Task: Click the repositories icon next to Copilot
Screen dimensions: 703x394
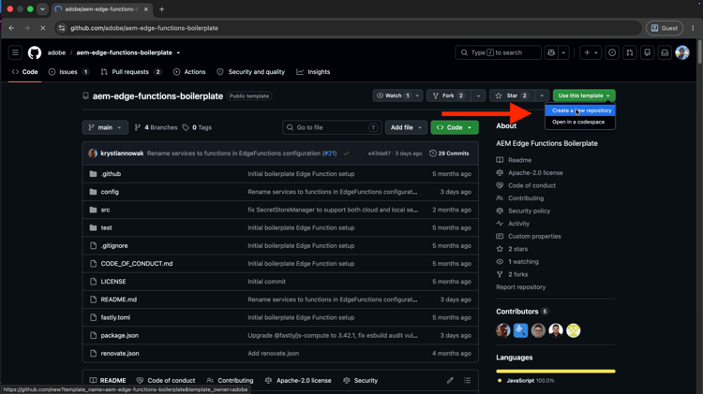Action: point(648,52)
